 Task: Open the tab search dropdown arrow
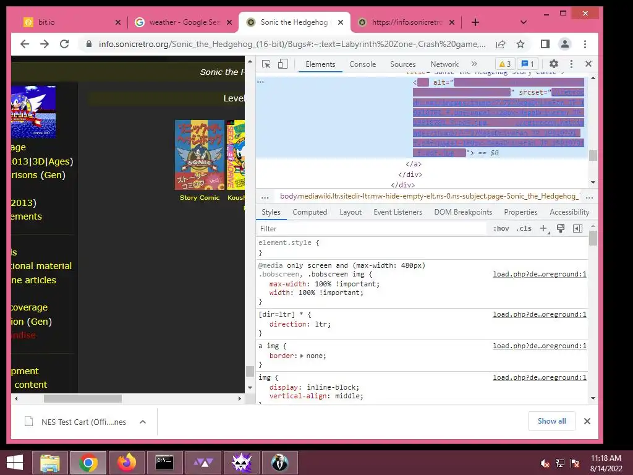(524, 22)
